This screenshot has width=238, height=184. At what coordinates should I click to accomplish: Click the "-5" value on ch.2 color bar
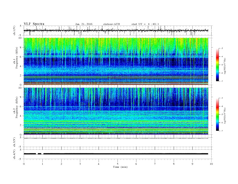pos(222,115)
